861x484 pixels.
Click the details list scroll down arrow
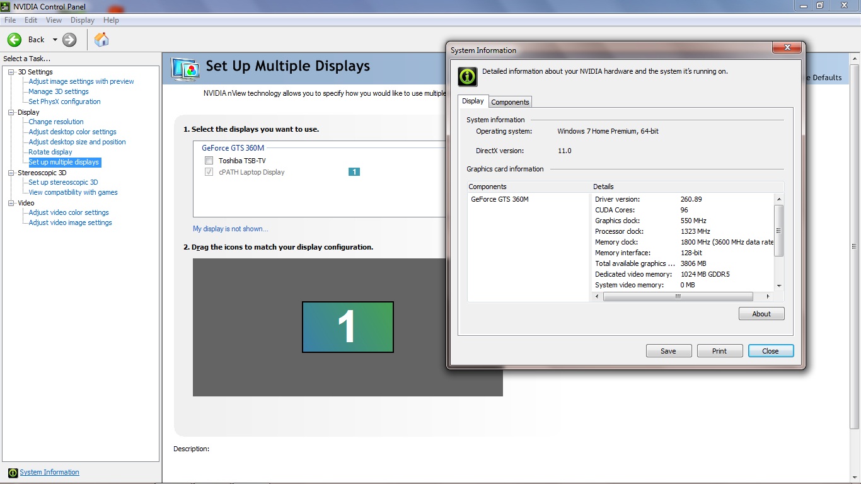pyautogui.click(x=779, y=285)
